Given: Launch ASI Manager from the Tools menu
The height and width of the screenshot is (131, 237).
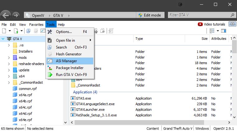Looking at the screenshot, I should pyautogui.click(x=70, y=61).
